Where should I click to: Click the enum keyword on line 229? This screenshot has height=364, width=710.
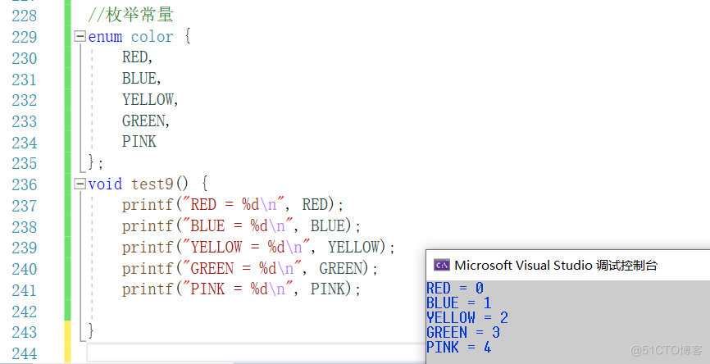point(105,36)
